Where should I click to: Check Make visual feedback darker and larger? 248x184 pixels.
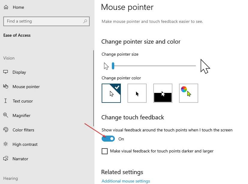coord(105,151)
